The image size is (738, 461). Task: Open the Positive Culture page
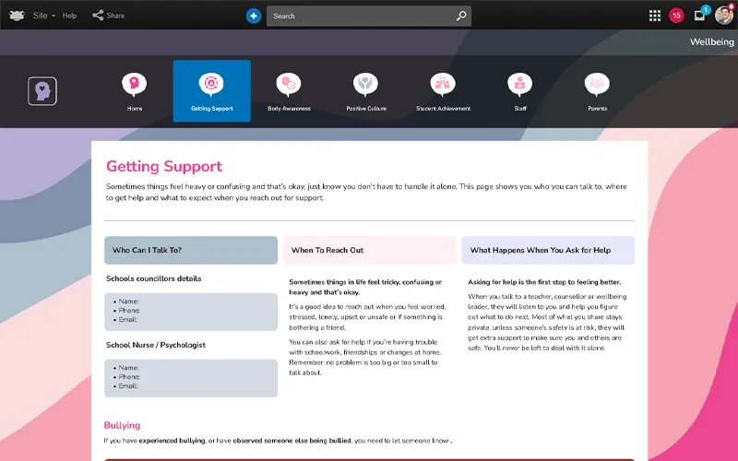tap(366, 90)
